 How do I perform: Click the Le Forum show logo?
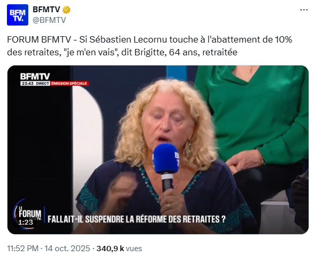click(28, 213)
